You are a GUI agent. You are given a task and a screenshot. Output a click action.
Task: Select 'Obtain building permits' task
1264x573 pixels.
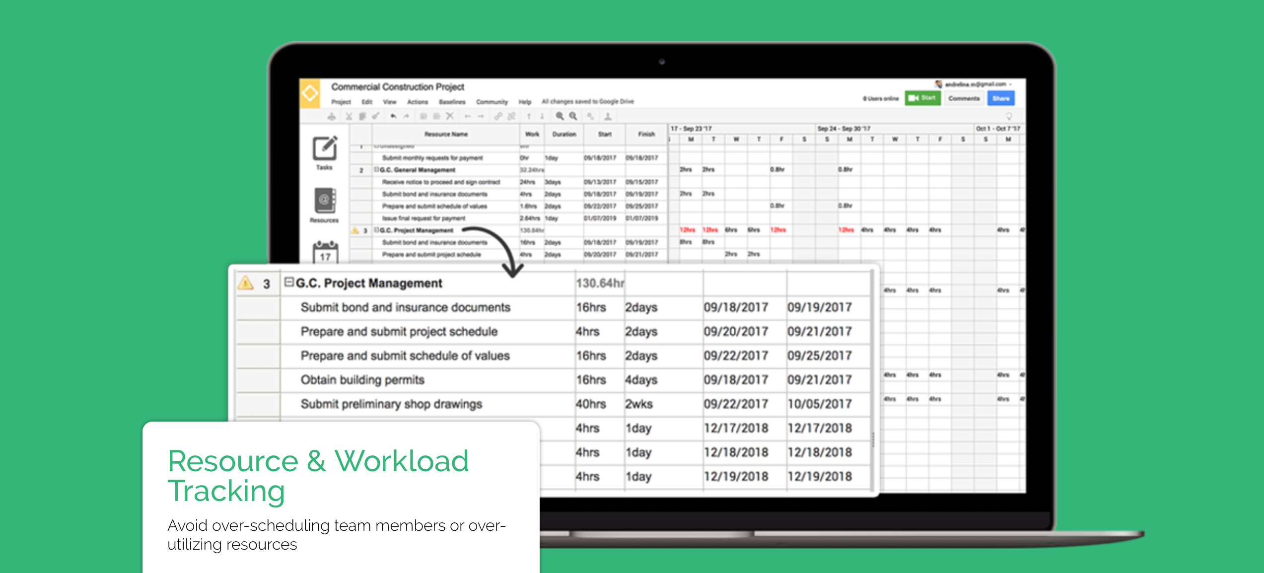point(362,380)
